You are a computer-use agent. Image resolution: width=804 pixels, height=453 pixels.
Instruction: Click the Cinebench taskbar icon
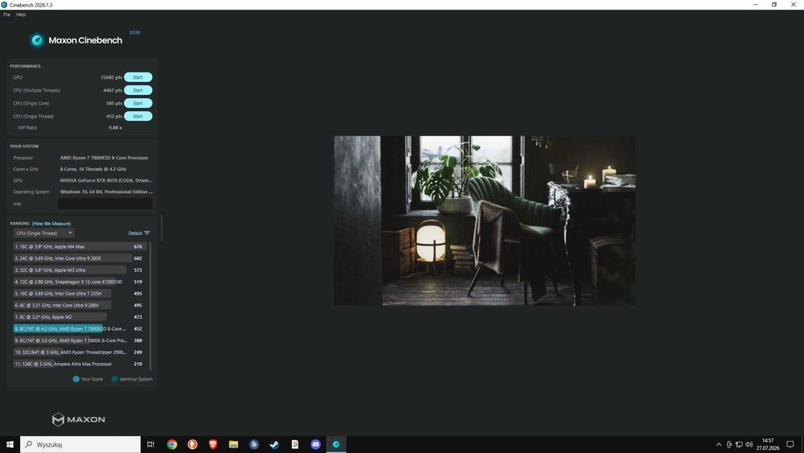[336, 444]
